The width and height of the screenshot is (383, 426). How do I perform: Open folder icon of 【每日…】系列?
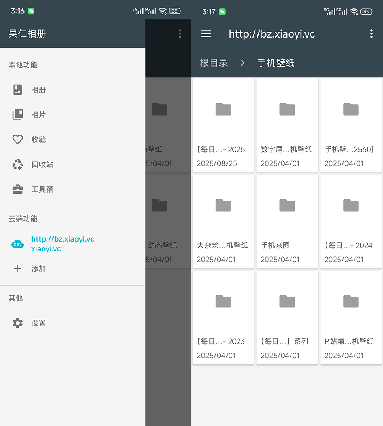pyautogui.click(x=287, y=301)
